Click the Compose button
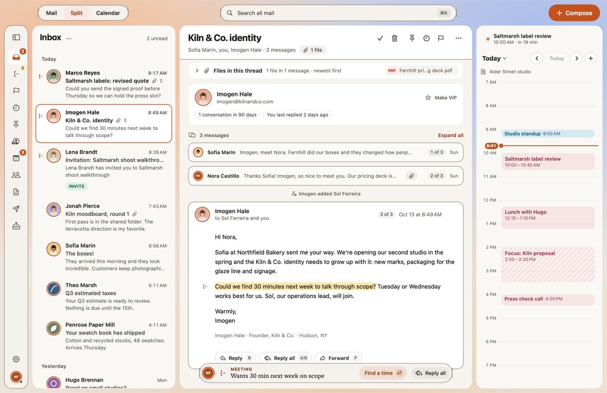The width and height of the screenshot is (607, 393). point(574,13)
